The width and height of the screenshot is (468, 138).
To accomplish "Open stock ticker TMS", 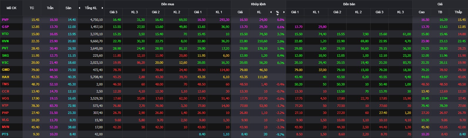I will coord(5,84).
